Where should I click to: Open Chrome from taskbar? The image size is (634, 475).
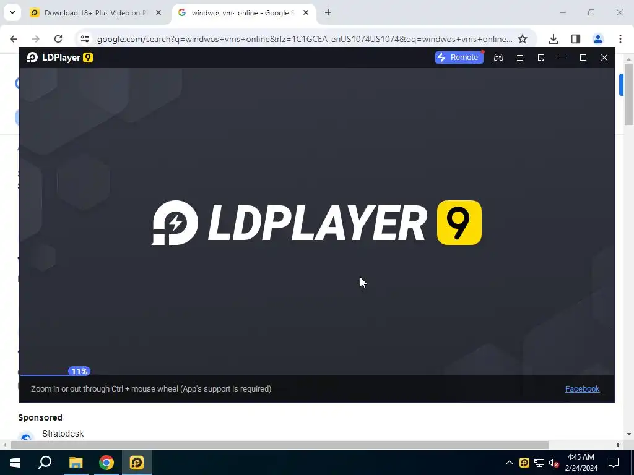(106, 463)
